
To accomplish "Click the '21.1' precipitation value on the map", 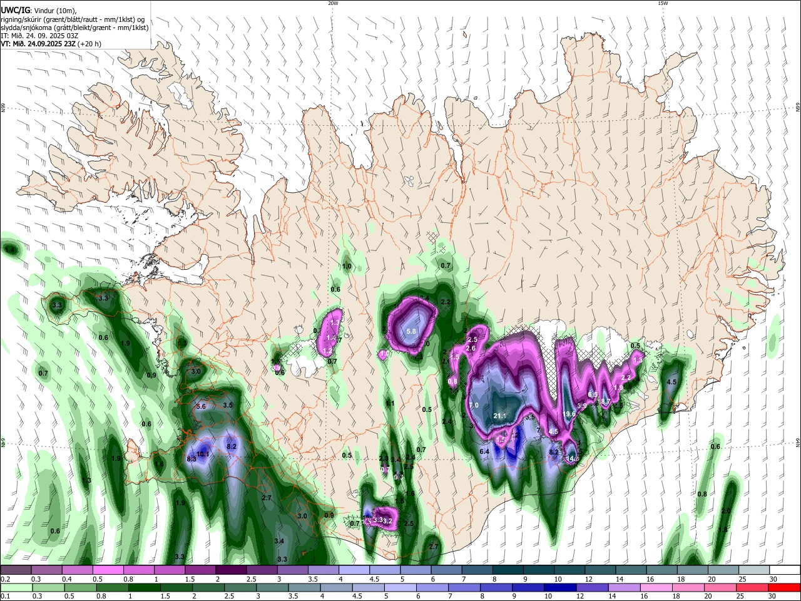I will pos(499,416).
